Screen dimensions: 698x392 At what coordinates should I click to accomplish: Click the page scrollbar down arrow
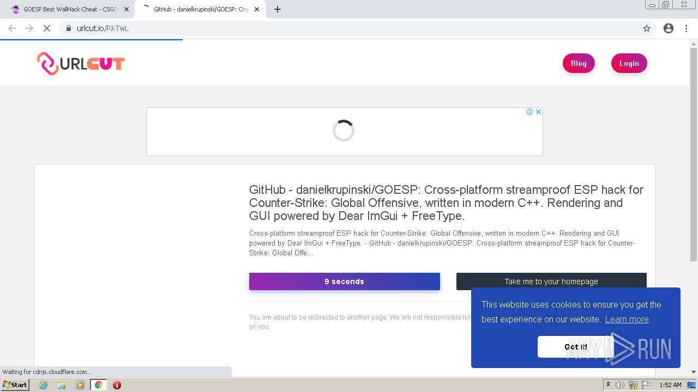(694, 372)
